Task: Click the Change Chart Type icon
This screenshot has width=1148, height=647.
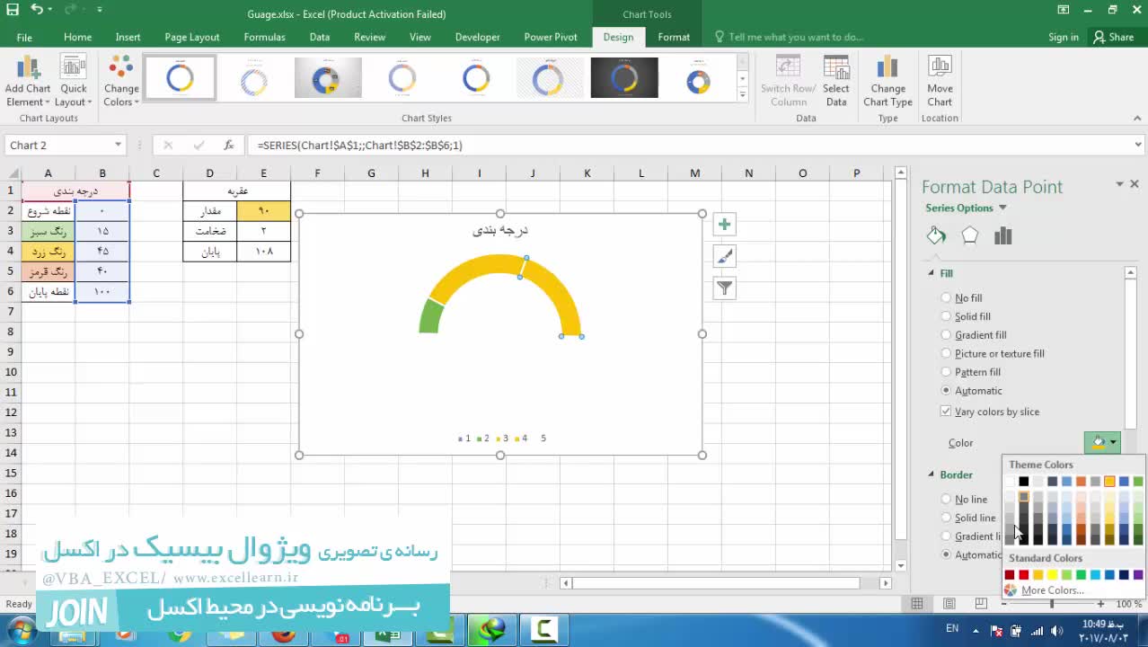Action: 887,82
